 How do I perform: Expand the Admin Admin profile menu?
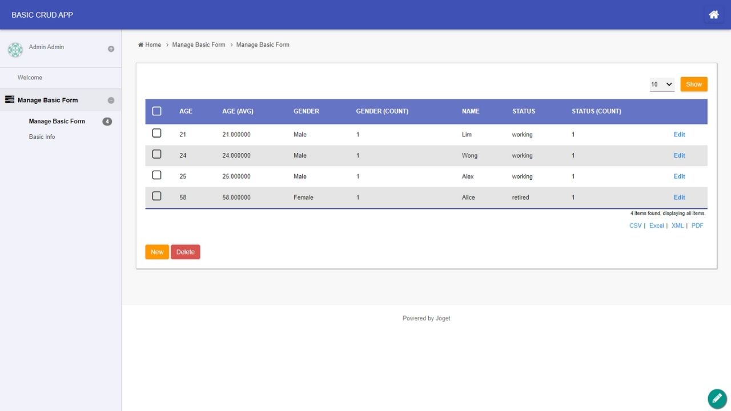(x=111, y=49)
